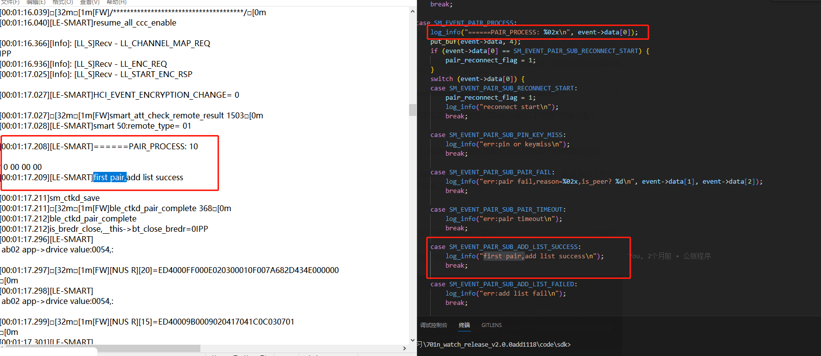The width and height of the screenshot is (821, 356).
Task: Click the 'put_buf(event->data, 4);' code line
Action: (x=475, y=41)
